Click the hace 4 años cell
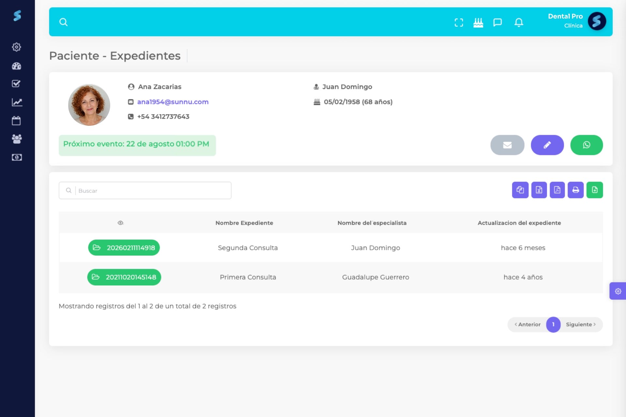This screenshot has height=417, width=626. pos(523,277)
